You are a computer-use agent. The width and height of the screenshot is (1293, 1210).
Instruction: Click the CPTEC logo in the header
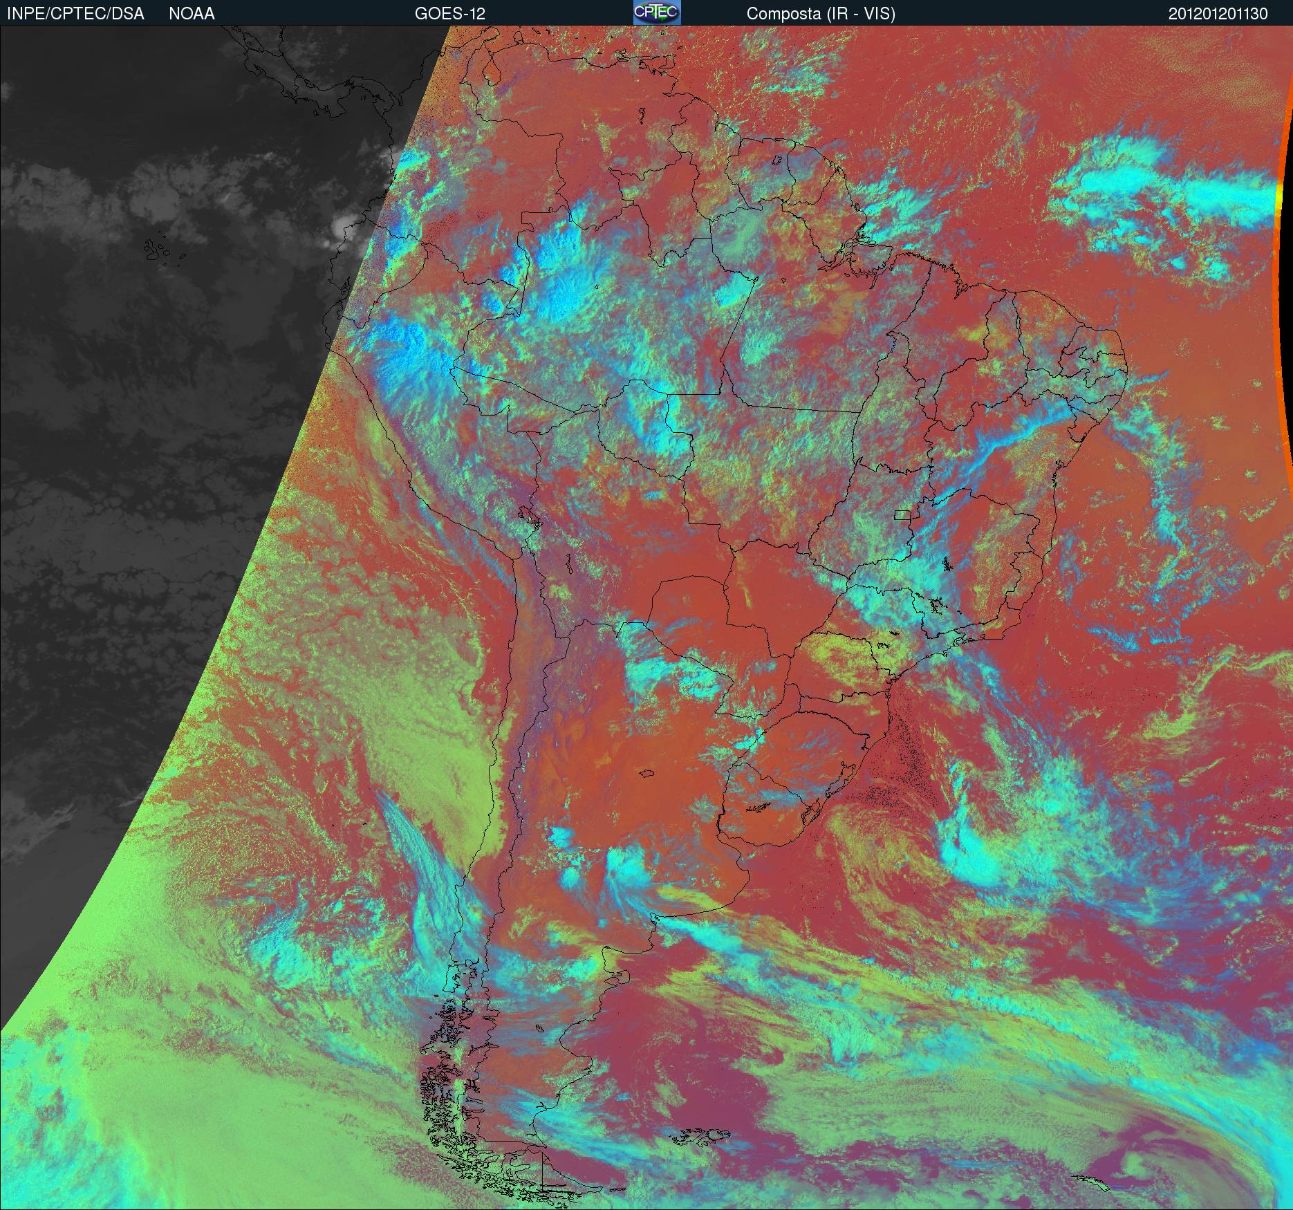coord(657,12)
